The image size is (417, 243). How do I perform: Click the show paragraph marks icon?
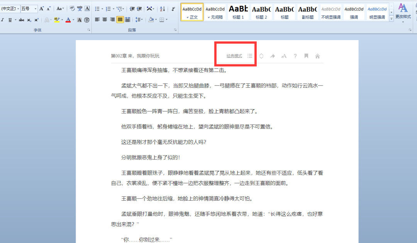[x=173, y=9]
